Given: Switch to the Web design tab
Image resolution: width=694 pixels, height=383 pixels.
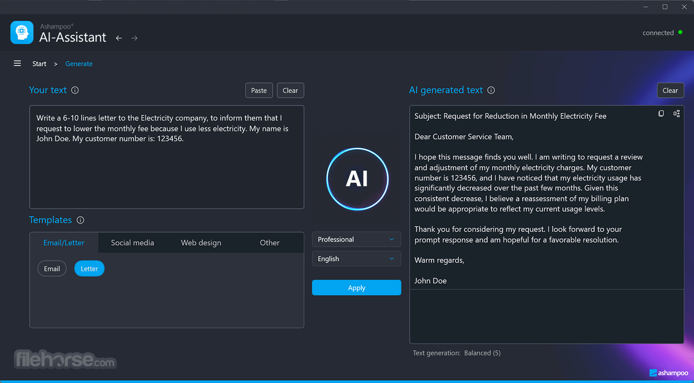Looking at the screenshot, I should (x=201, y=243).
